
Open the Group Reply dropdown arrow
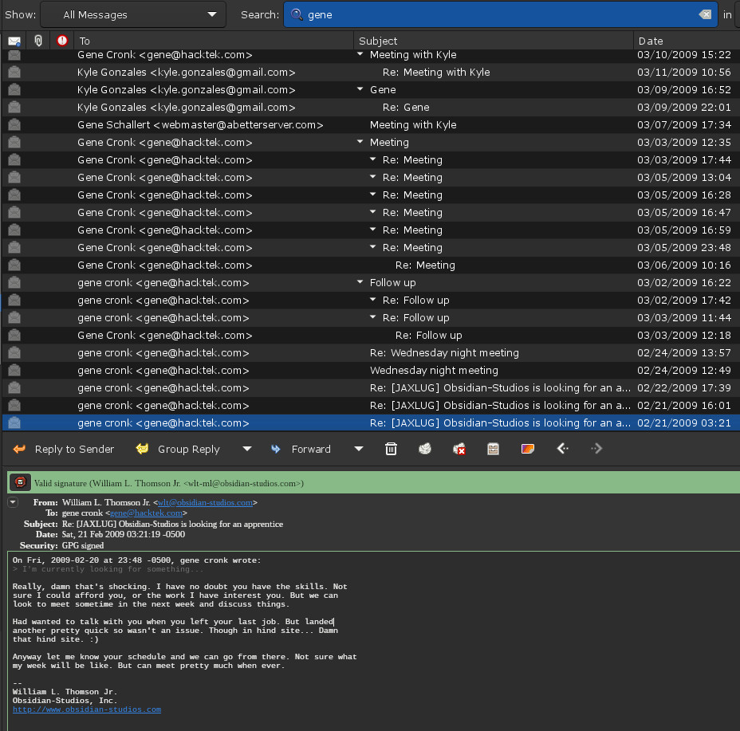[247, 449]
